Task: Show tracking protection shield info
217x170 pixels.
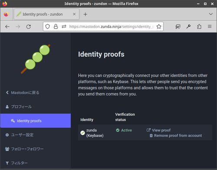Action: point(48,26)
